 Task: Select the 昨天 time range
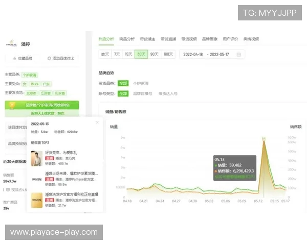coord(105,54)
